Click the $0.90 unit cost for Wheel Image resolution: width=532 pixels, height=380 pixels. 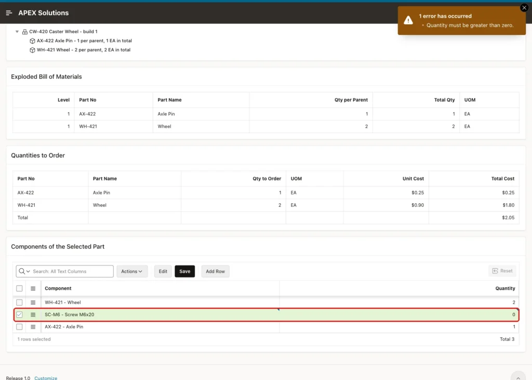(x=386, y=205)
